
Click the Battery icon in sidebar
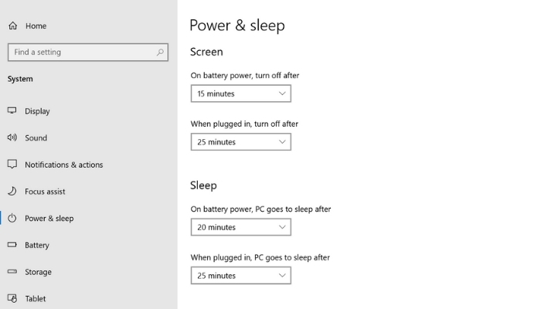coord(12,245)
